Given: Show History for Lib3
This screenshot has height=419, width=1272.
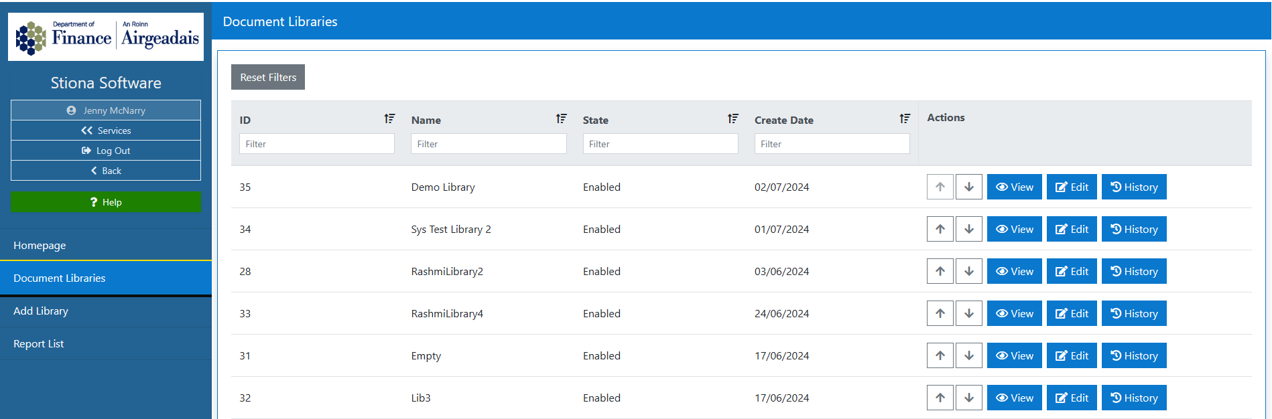Looking at the screenshot, I should [1134, 398].
